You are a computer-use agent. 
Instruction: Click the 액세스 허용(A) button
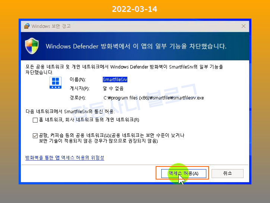point(184,173)
